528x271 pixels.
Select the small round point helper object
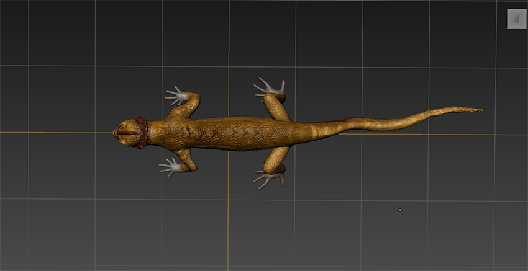(399, 210)
